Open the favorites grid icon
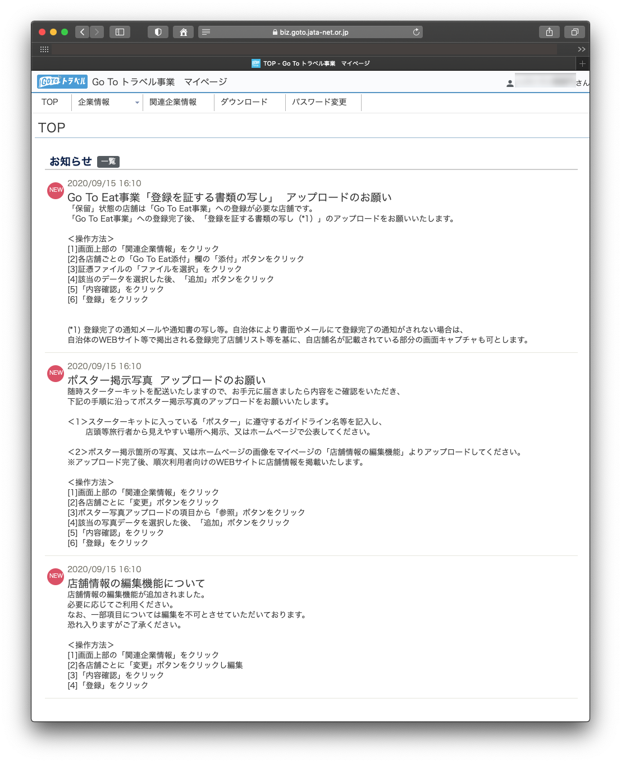This screenshot has width=621, height=763. tap(44, 49)
